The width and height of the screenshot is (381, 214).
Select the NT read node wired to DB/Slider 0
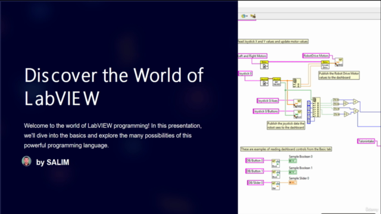point(276,185)
